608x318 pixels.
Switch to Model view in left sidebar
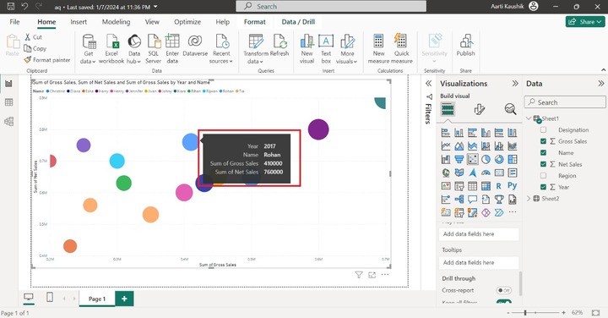click(8, 122)
